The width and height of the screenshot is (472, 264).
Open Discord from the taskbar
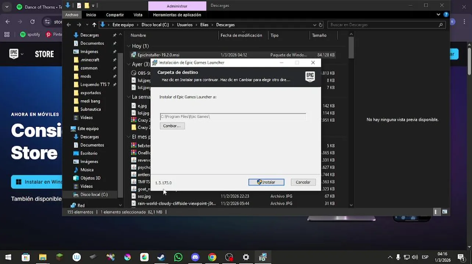pyautogui.click(x=195, y=257)
